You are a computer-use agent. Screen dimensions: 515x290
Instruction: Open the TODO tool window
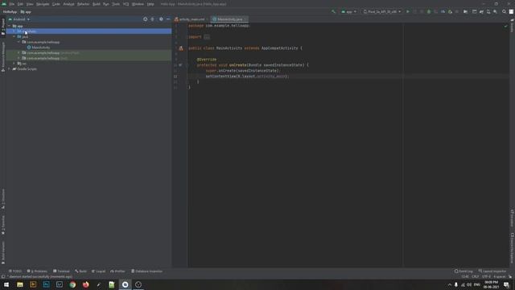(15, 271)
